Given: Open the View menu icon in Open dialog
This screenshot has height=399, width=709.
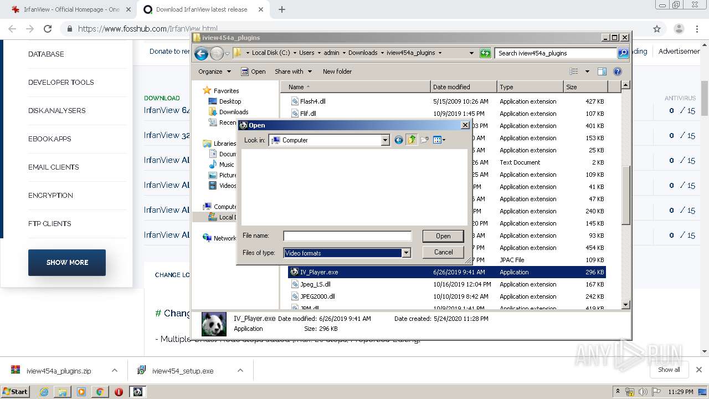Looking at the screenshot, I should [x=439, y=140].
